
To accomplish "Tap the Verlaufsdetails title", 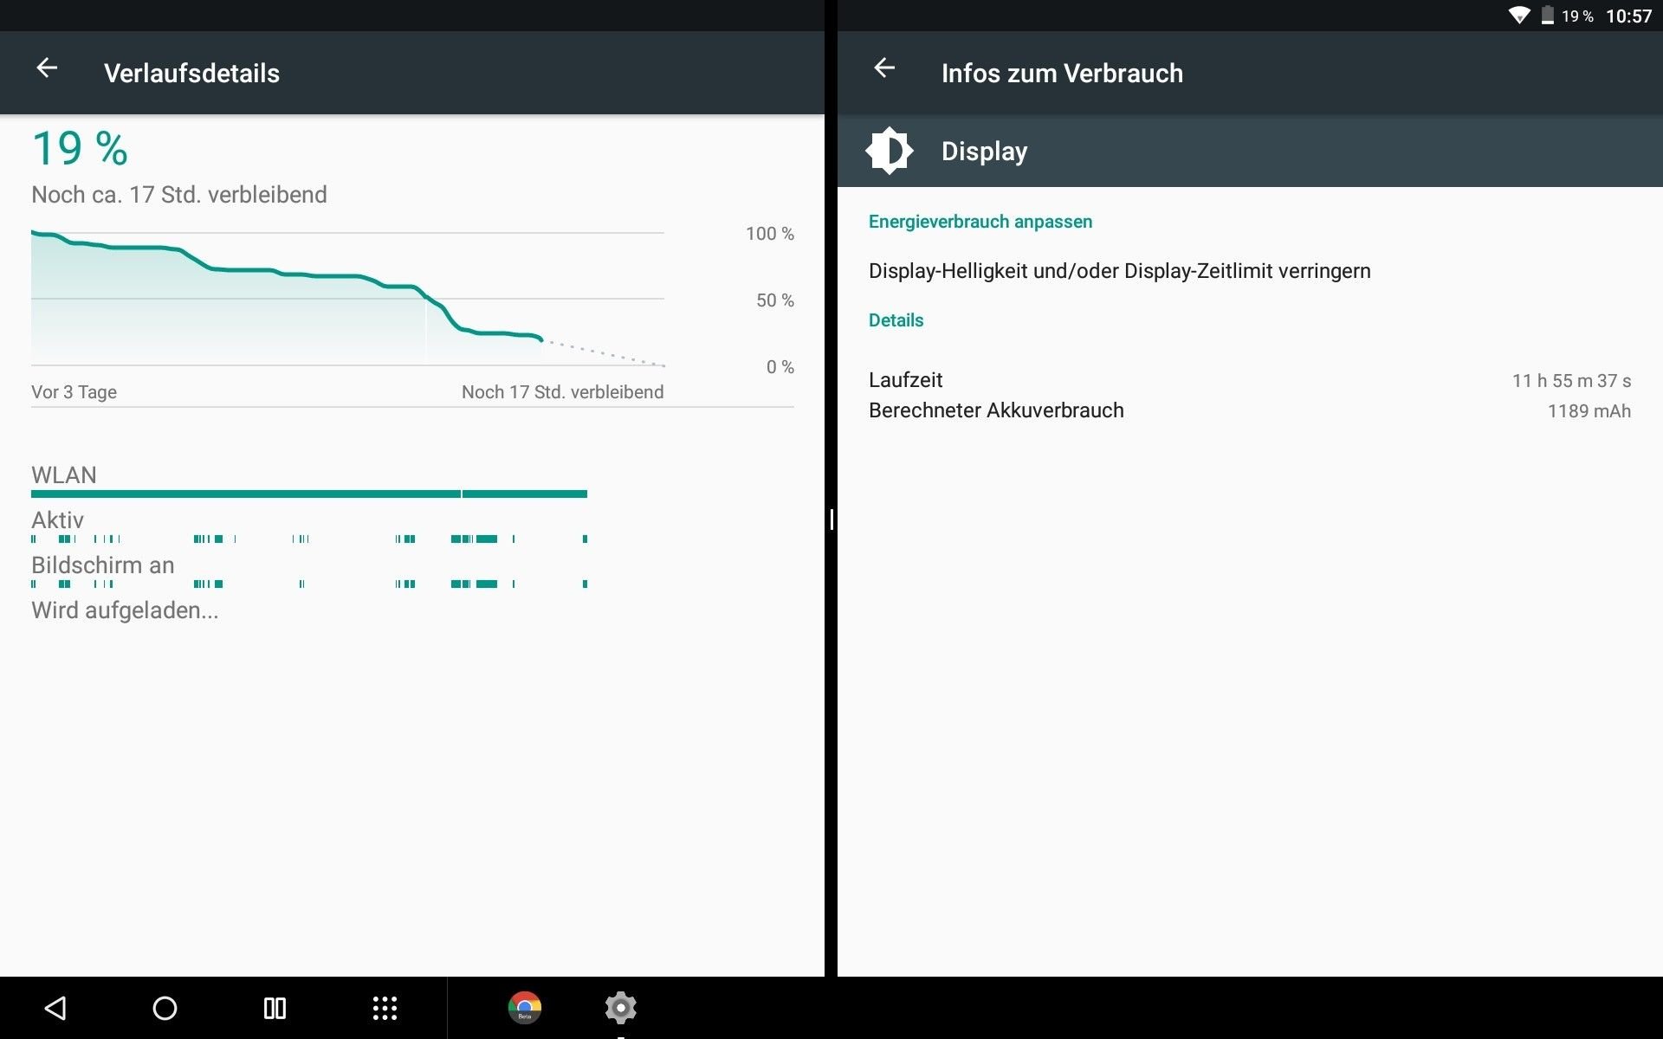I will point(191,74).
